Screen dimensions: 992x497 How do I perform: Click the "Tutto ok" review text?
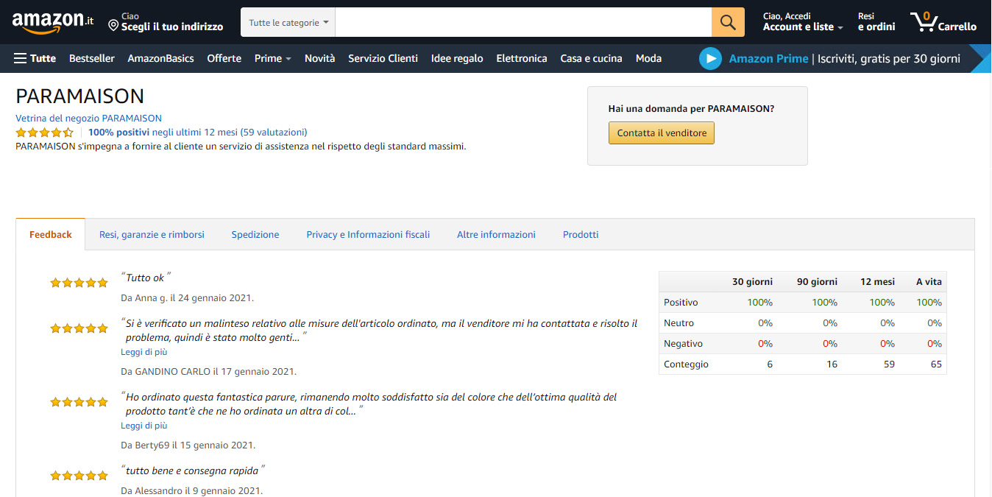146,278
